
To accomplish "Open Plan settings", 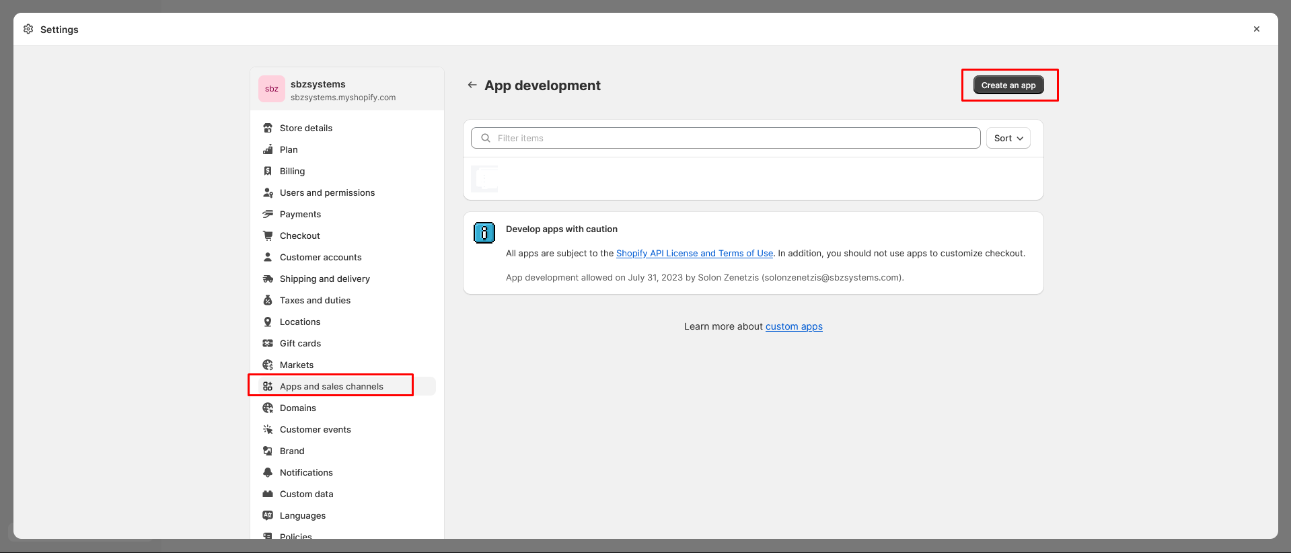I will click(x=347, y=149).
